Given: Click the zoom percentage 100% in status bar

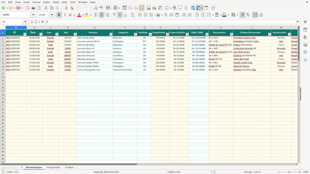Looking at the screenshot, I should click(306, 172).
